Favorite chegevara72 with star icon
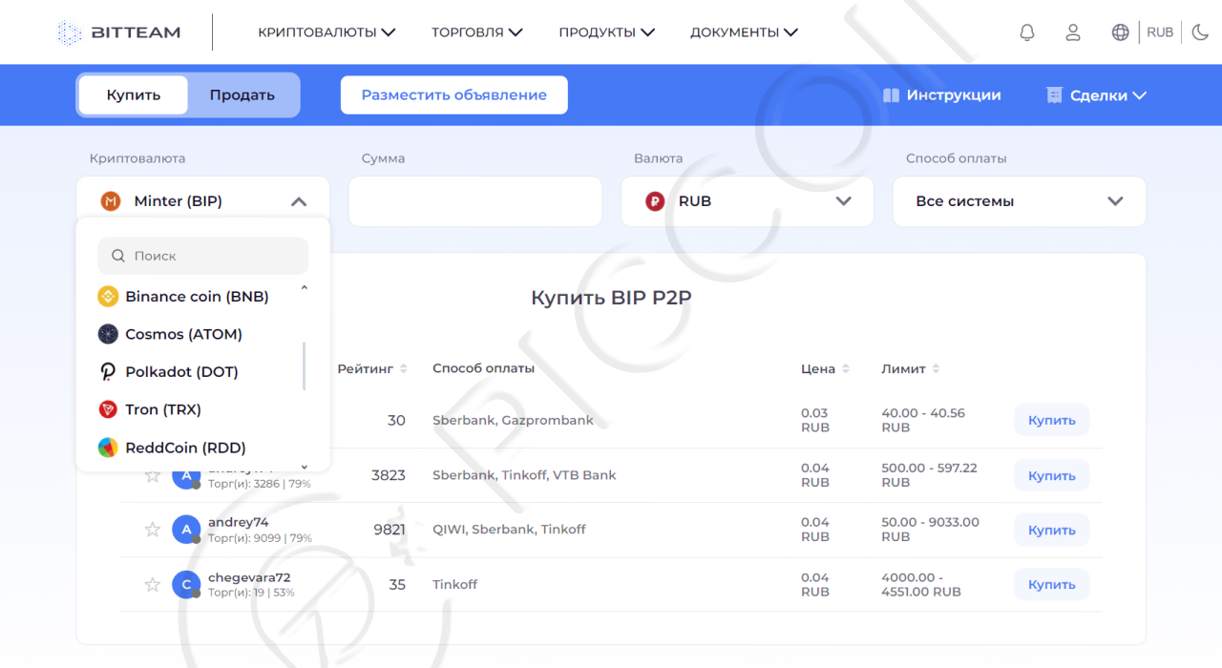The height and width of the screenshot is (668, 1222). point(152,584)
